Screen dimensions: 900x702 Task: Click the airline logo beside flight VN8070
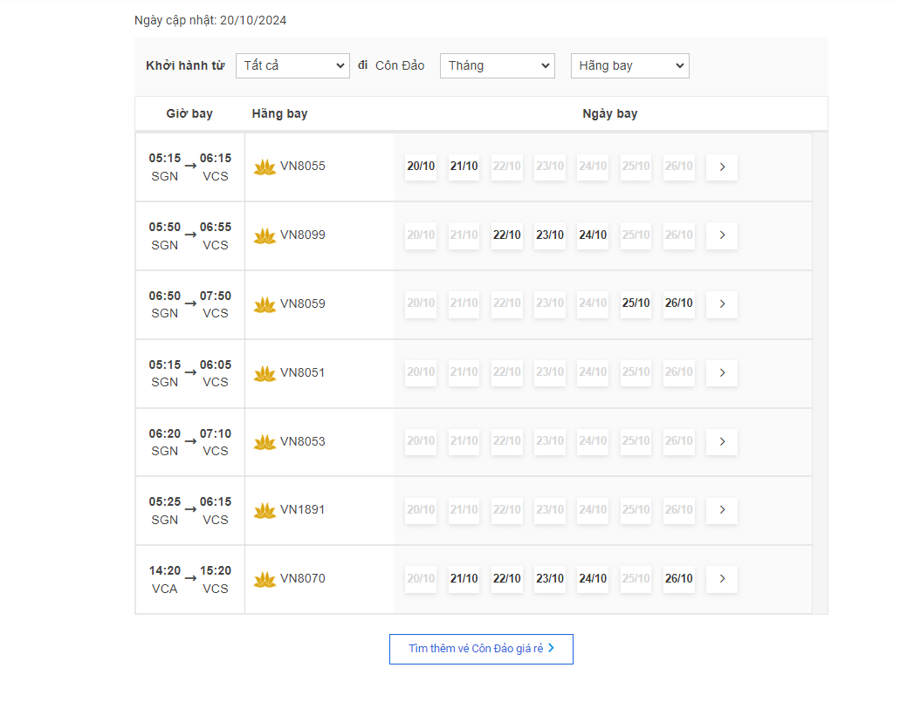click(x=265, y=580)
